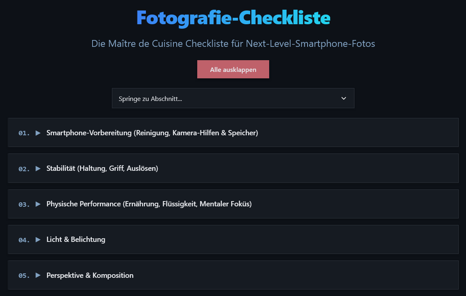The width and height of the screenshot is (466, 296).
Task: Click the triangle beside "Perspektive & Komposition"
Action: 38,275
